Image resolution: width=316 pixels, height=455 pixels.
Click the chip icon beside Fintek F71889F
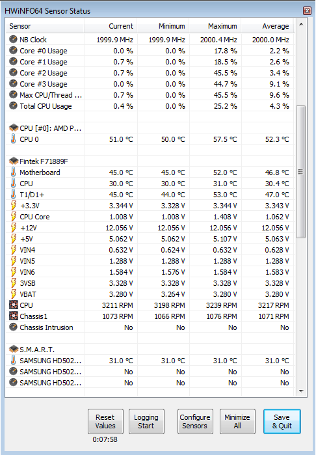[14, 161]
